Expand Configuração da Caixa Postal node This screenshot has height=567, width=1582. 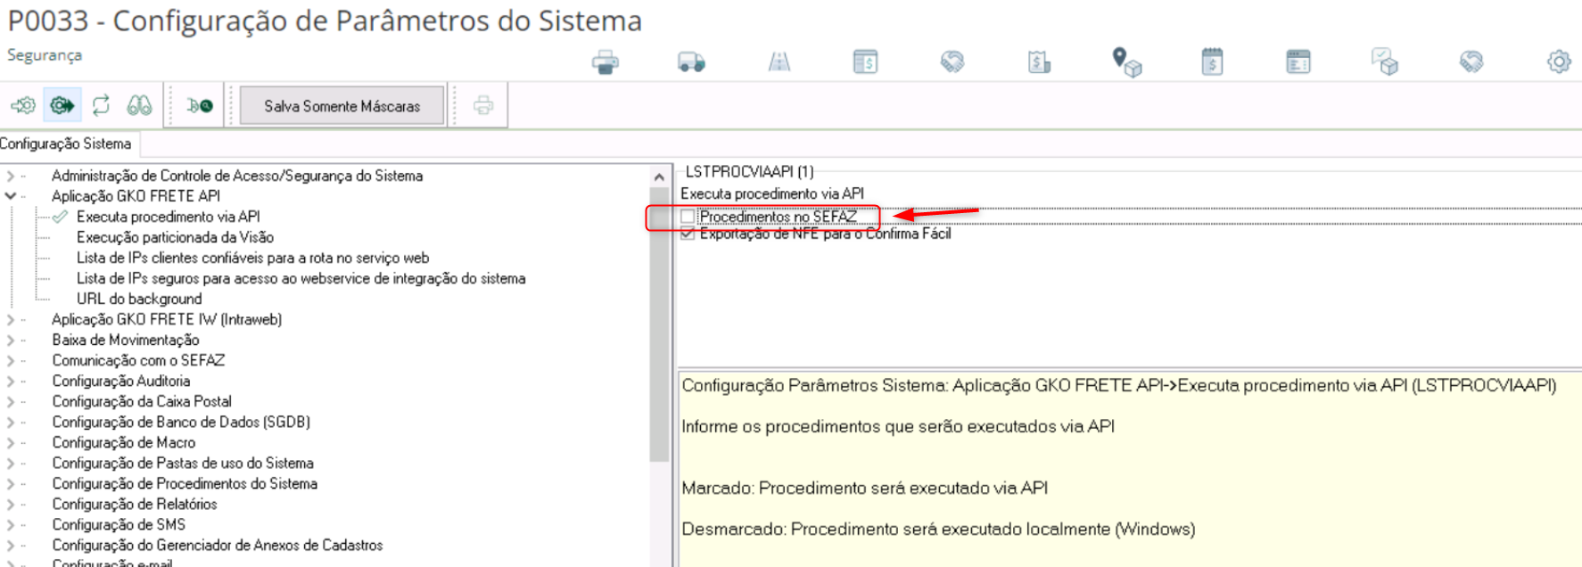[x=11, y=401]
